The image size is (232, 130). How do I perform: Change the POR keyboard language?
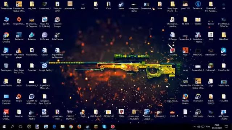[208, 127]
